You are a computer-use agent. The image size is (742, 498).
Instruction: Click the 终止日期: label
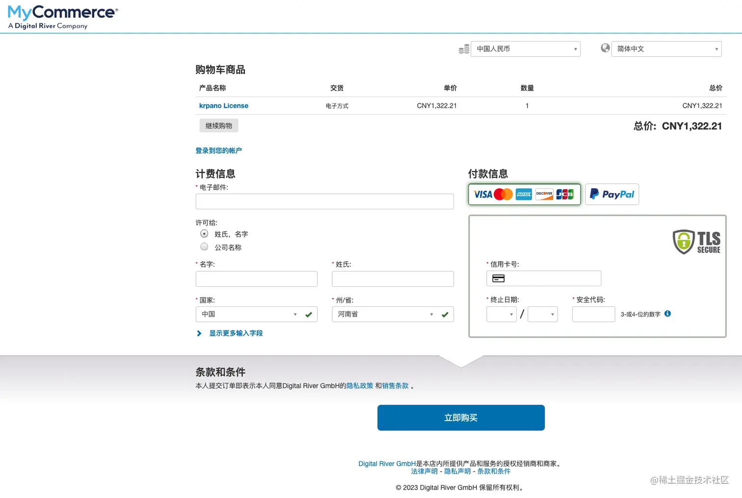click(504, 300)
